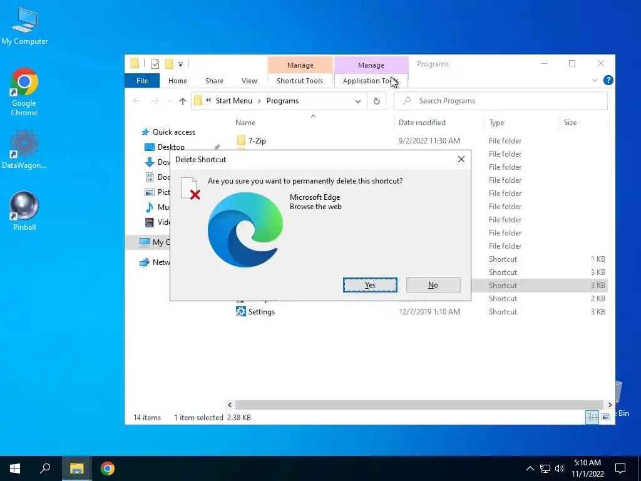The width and height of the screenshot is (641, 481).
Task: Open the Shortcut Tools tab
Action: pos(300,81)
